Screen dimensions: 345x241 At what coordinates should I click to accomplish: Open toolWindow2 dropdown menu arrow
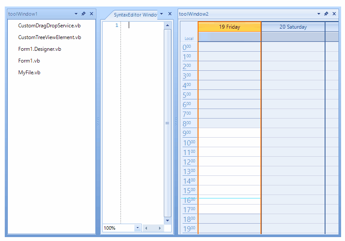click(x=319, y=13)
